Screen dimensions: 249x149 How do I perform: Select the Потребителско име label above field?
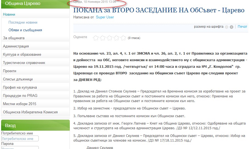[17, 133]
